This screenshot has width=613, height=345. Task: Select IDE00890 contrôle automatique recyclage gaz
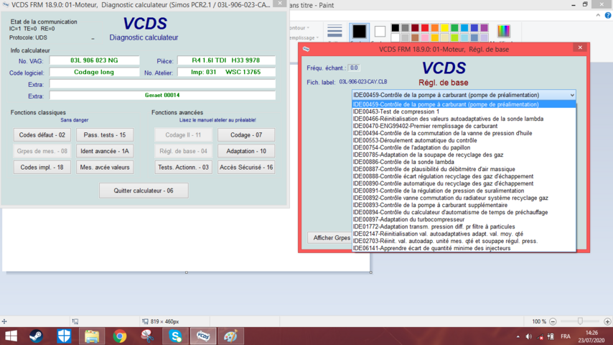tap(464, 183)
